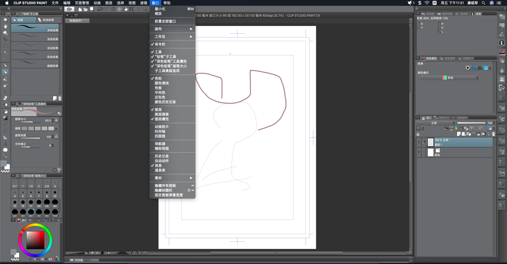507x264 pixels.
Task: Open the layer blend mode 正常 dropdown
Action: point(435,123)
